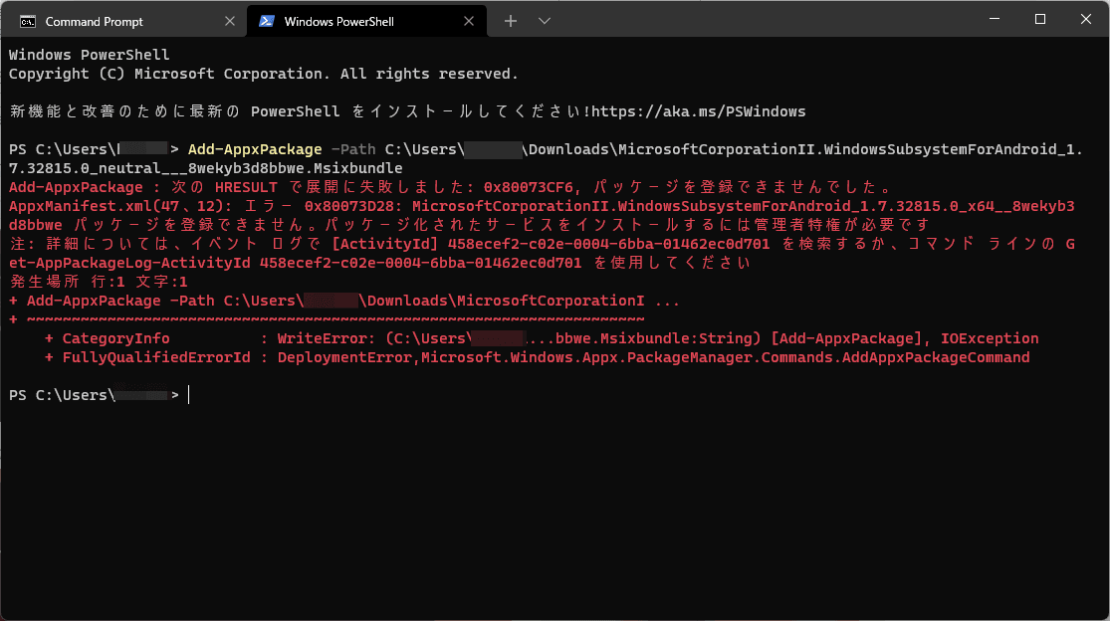Maximize the Windows Terminal window

(x=1039, y=20)
